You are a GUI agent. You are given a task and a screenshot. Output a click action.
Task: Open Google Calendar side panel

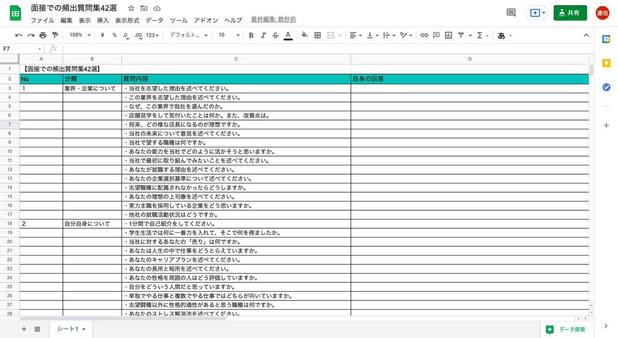[x=606, y=39]
